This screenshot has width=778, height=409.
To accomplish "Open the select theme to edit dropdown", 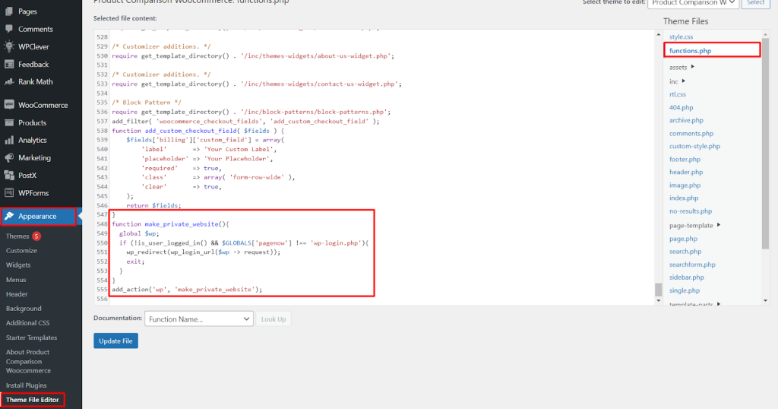I will tap(693, 4).
